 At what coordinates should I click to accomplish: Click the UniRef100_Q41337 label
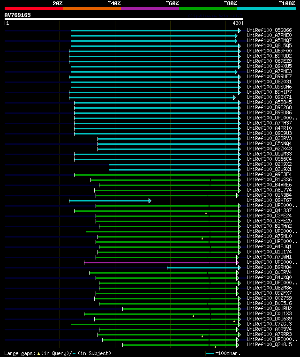[269, 211]
